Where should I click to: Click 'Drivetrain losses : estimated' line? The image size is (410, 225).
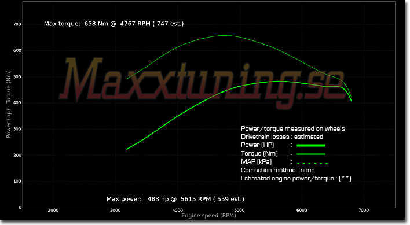[x=282, y=137]
